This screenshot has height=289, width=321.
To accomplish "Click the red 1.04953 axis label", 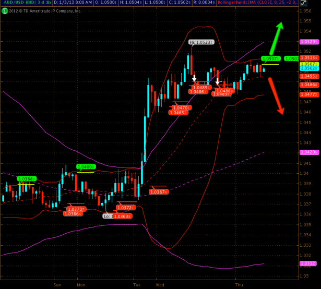I will coord(309,76).
